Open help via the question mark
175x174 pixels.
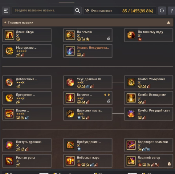pyautogui.click(x=171, y=11)
